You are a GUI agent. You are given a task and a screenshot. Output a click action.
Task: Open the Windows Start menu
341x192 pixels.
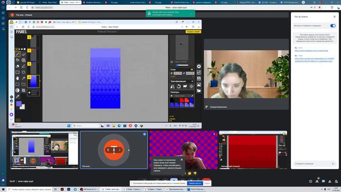point(3,189)
